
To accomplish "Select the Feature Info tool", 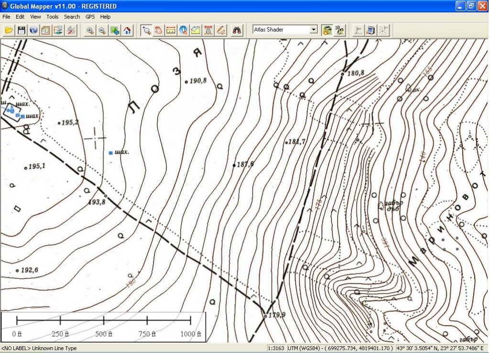I will coord(183,30).
